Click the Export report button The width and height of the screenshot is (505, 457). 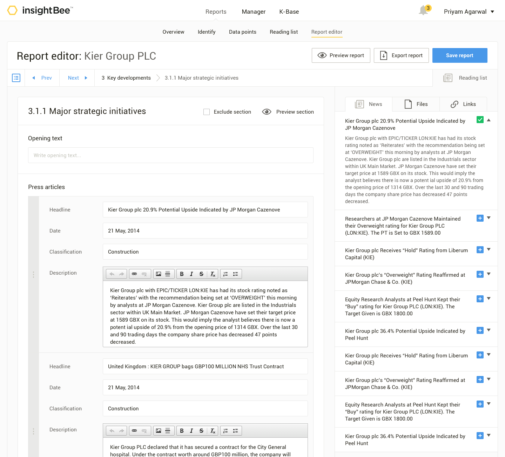(x=401, y=55)
